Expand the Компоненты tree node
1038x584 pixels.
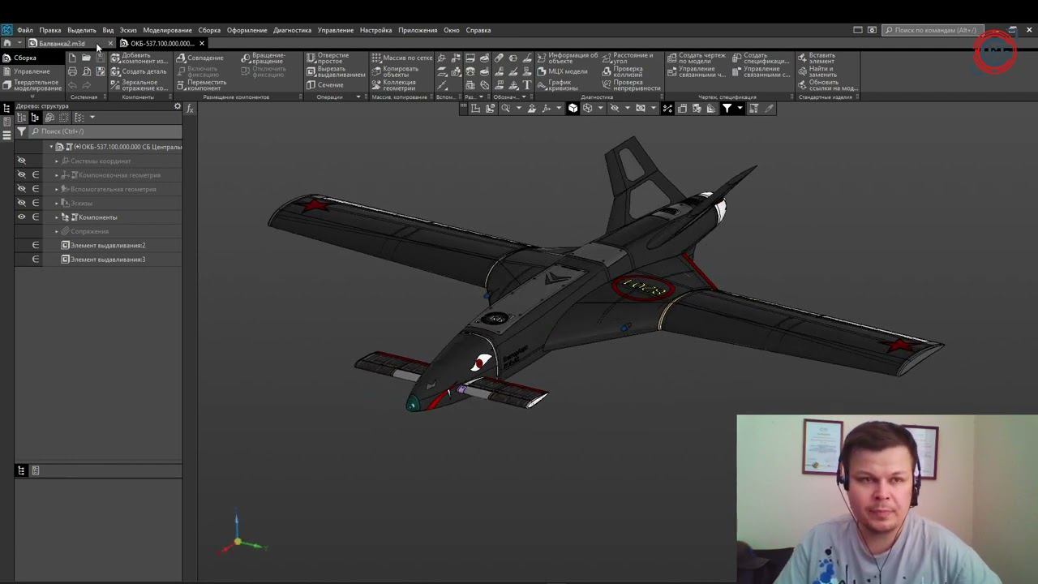57,217
